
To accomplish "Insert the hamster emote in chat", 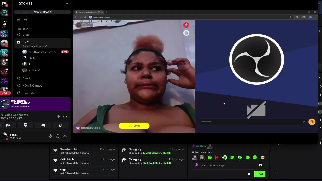I will click(202, 157).
